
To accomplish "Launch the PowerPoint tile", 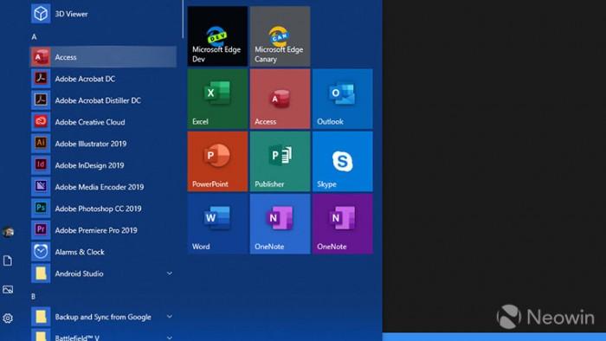I will [217, 161].
